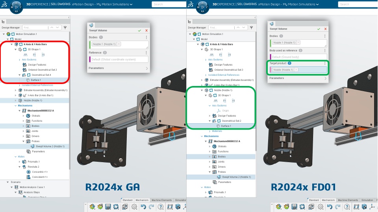
Task: Click Undo arrow in left GA toolbar
Action: tap(143, 207)
